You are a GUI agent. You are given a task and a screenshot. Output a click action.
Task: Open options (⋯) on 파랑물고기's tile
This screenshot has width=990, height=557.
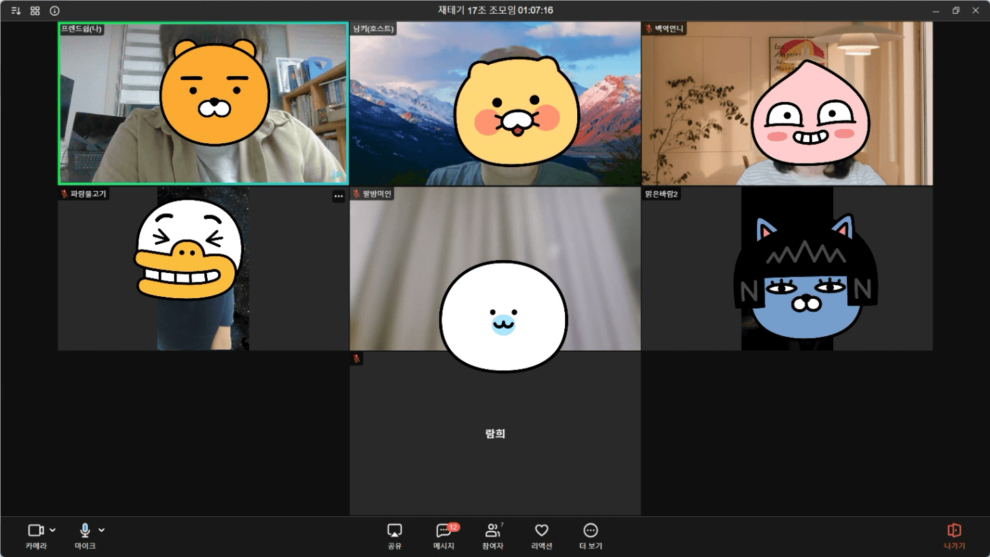[338, 196]
